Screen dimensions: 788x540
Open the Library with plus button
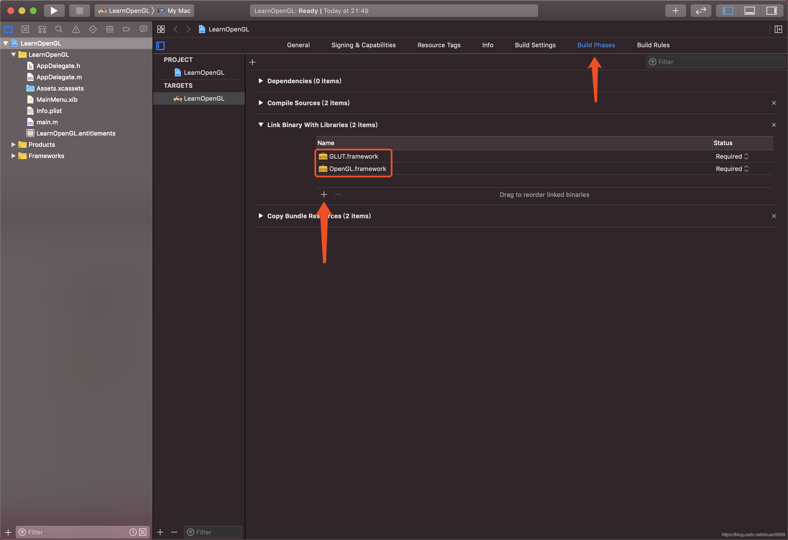675,10
